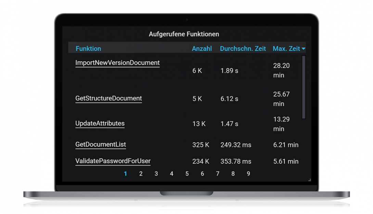
Task: Click the sort arrow next to Max. Zeit
Action: pyautogui.click(x=303, y=49)
